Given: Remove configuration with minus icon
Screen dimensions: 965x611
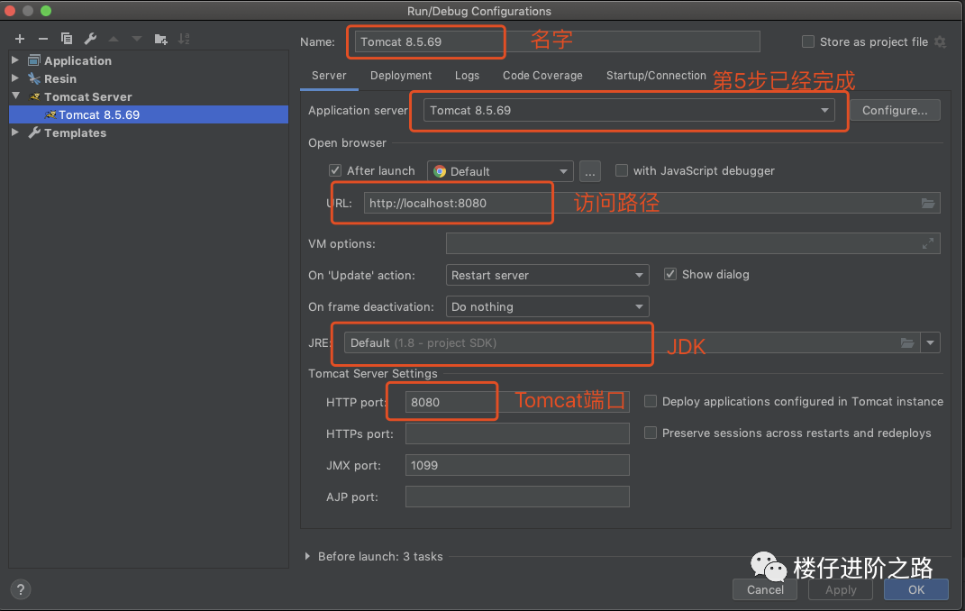Looking at the screenshot, I should coord(43,39).
